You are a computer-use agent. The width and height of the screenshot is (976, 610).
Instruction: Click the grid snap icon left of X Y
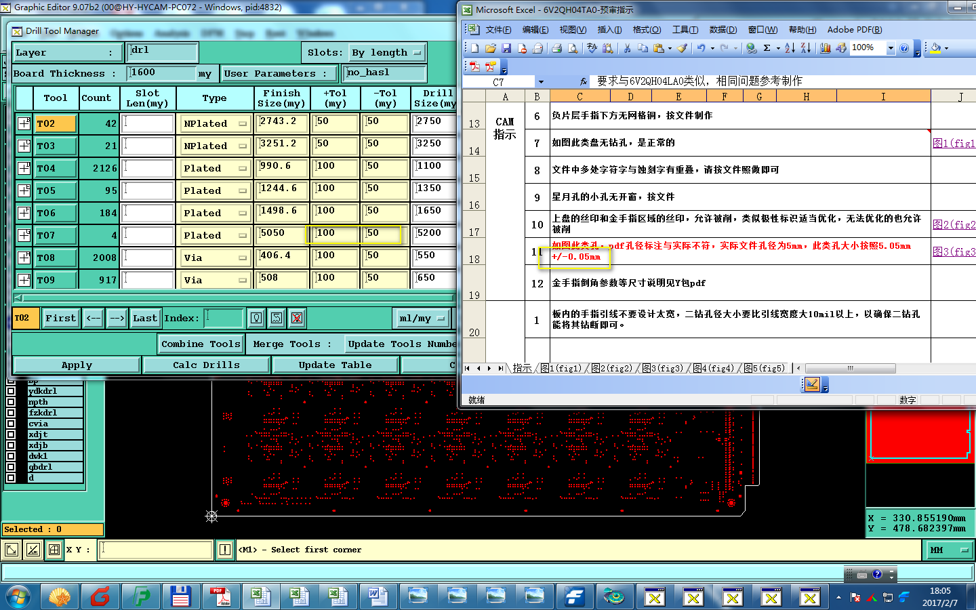pyautogui.click(x=54, y=550)
